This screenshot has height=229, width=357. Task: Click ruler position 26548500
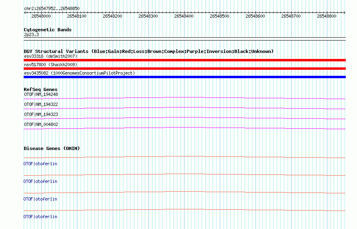click(x=219, y=16)
